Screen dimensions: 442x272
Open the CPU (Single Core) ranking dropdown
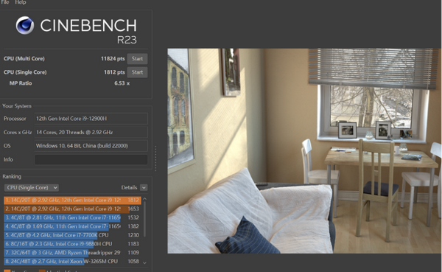coord(32,188)
